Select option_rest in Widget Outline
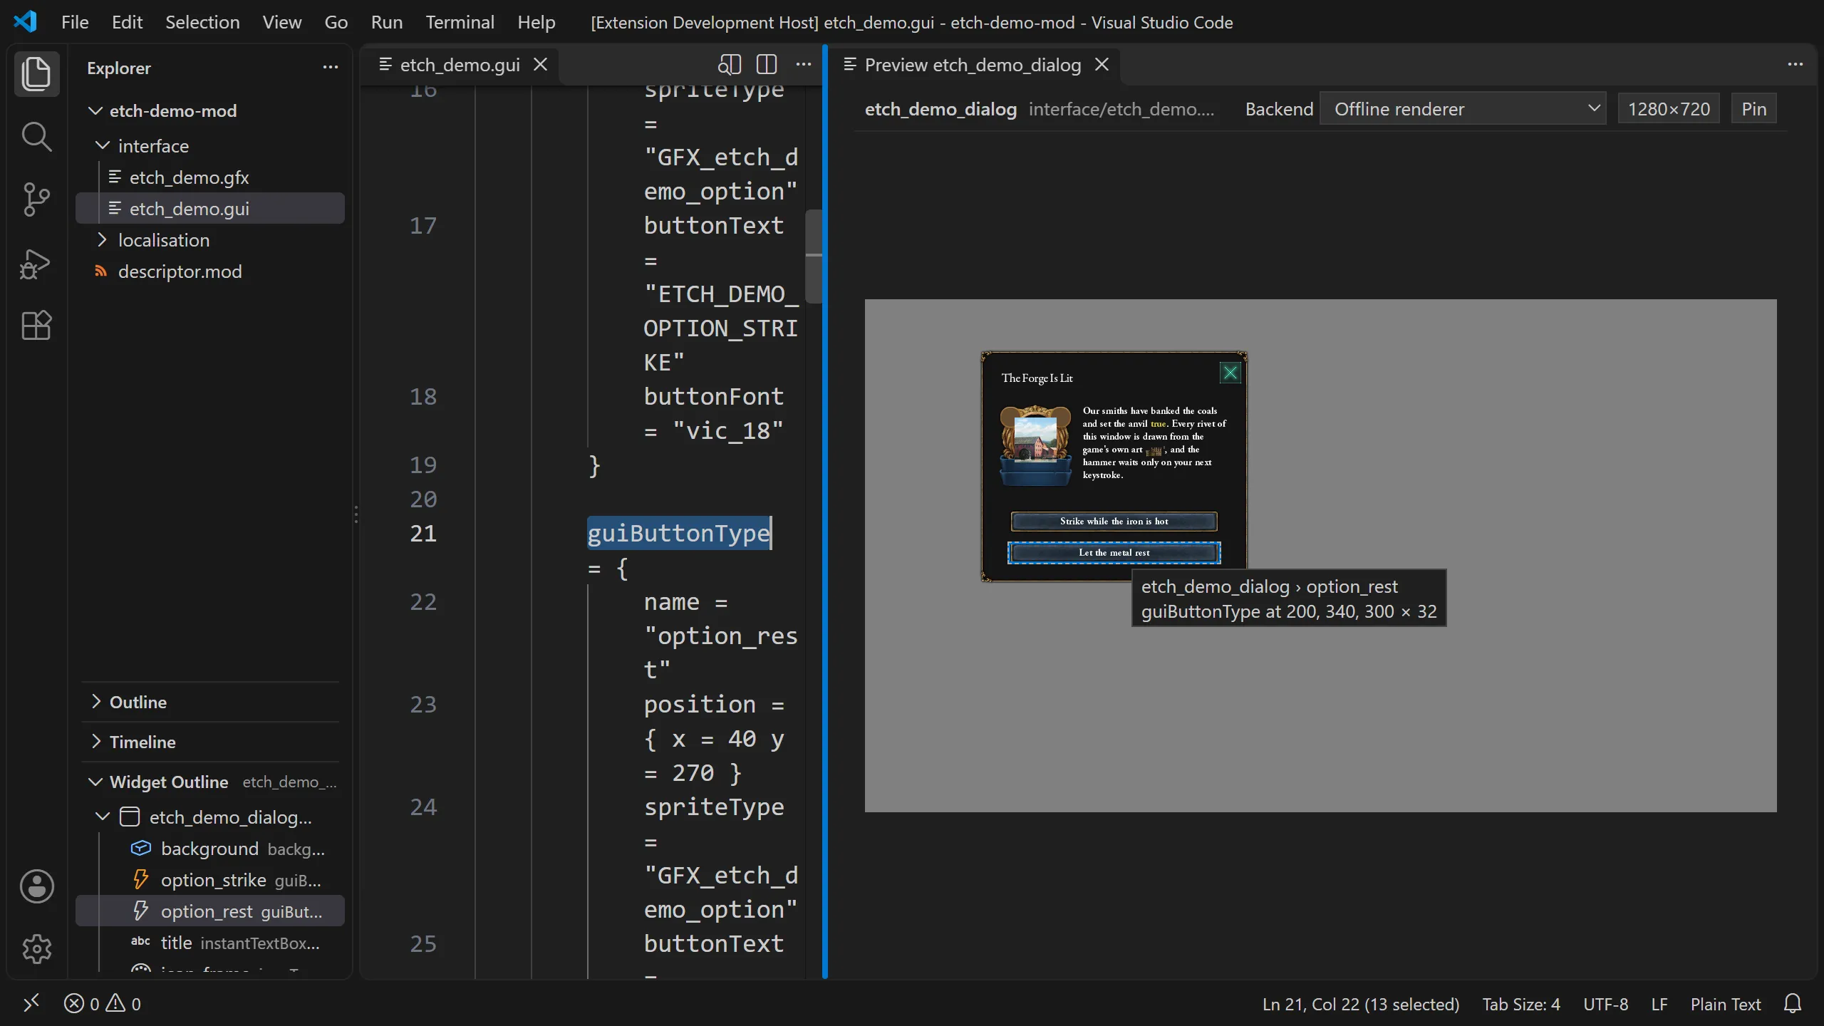Screen dimensions: 1824x1026 tap(210, 911)
